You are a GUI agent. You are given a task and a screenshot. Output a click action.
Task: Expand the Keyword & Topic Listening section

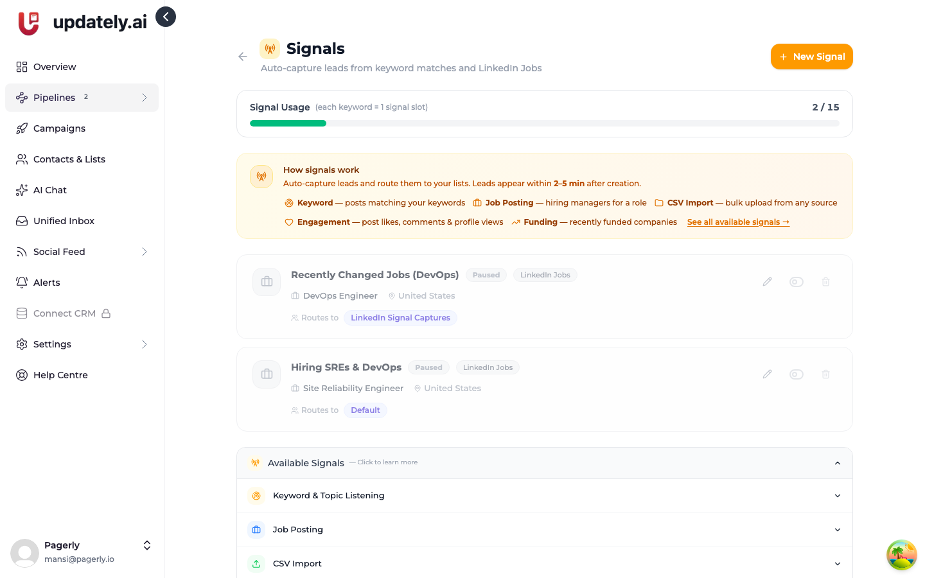[x=545, y=496]
